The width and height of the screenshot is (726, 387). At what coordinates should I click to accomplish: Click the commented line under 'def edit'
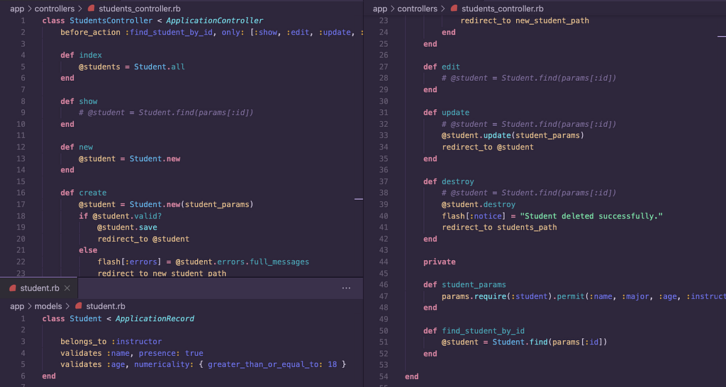(x=529, y=78)
